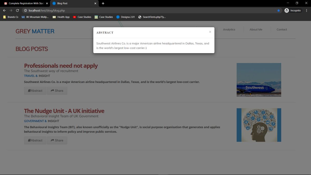
Task: Open the Professionals need not apply post
Action: point(61,66)
